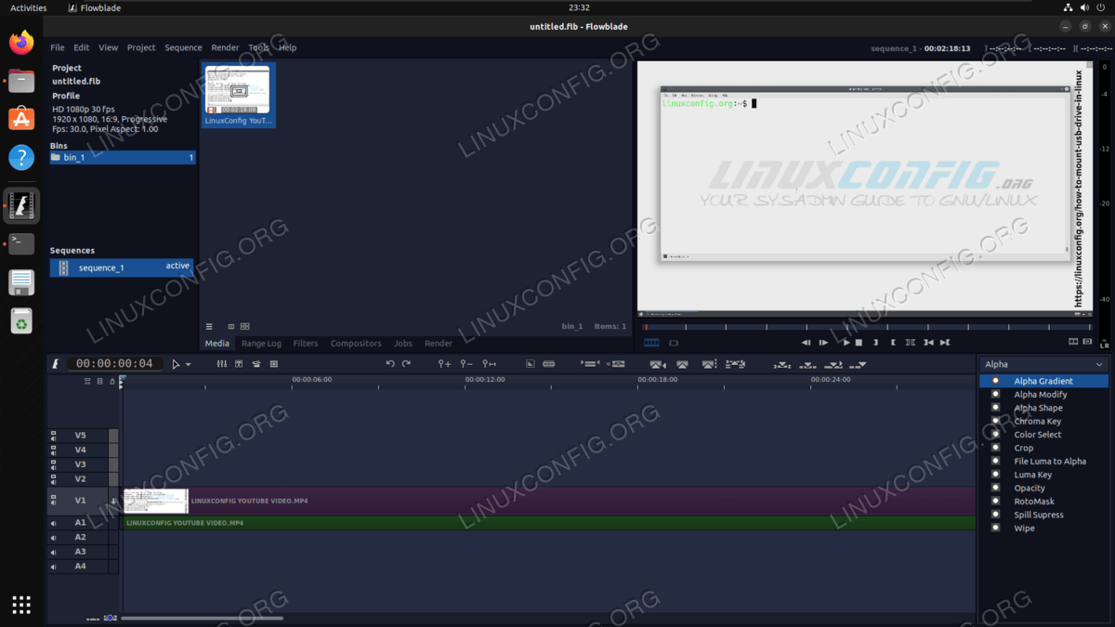The height and width of the screenshot is (627, 1115).
Task: Click the G'MIC effects tool icon
Action: pos(256,364)
